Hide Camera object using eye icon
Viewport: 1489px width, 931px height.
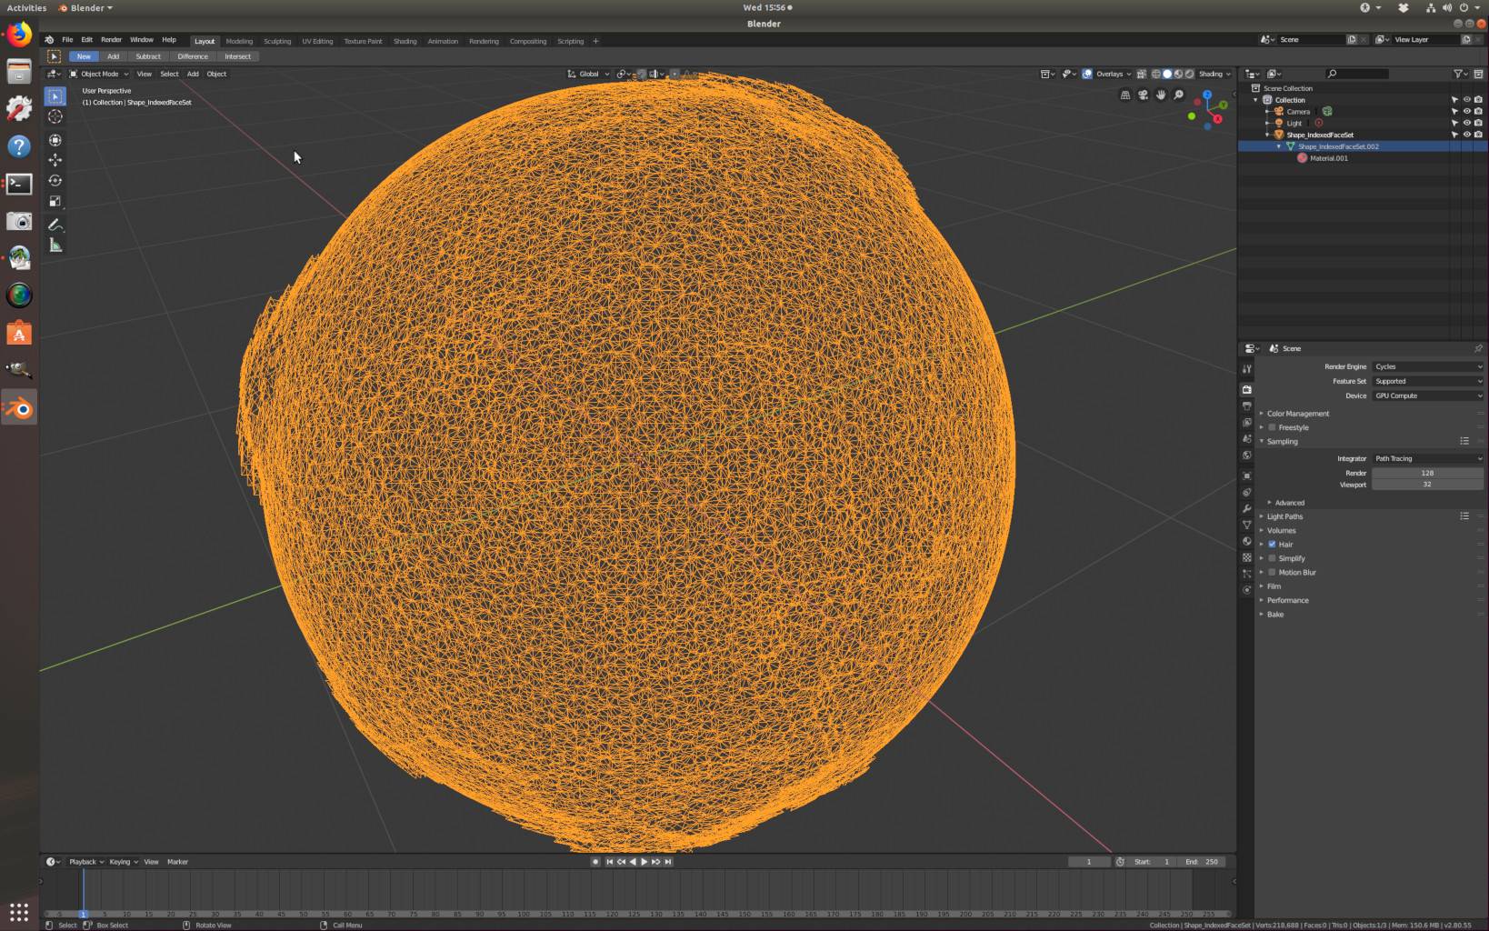click(x=1466, y=112)
